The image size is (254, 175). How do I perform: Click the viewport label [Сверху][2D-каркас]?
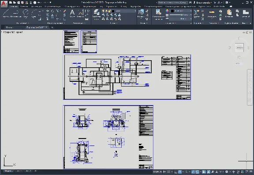tap(12, 32)
